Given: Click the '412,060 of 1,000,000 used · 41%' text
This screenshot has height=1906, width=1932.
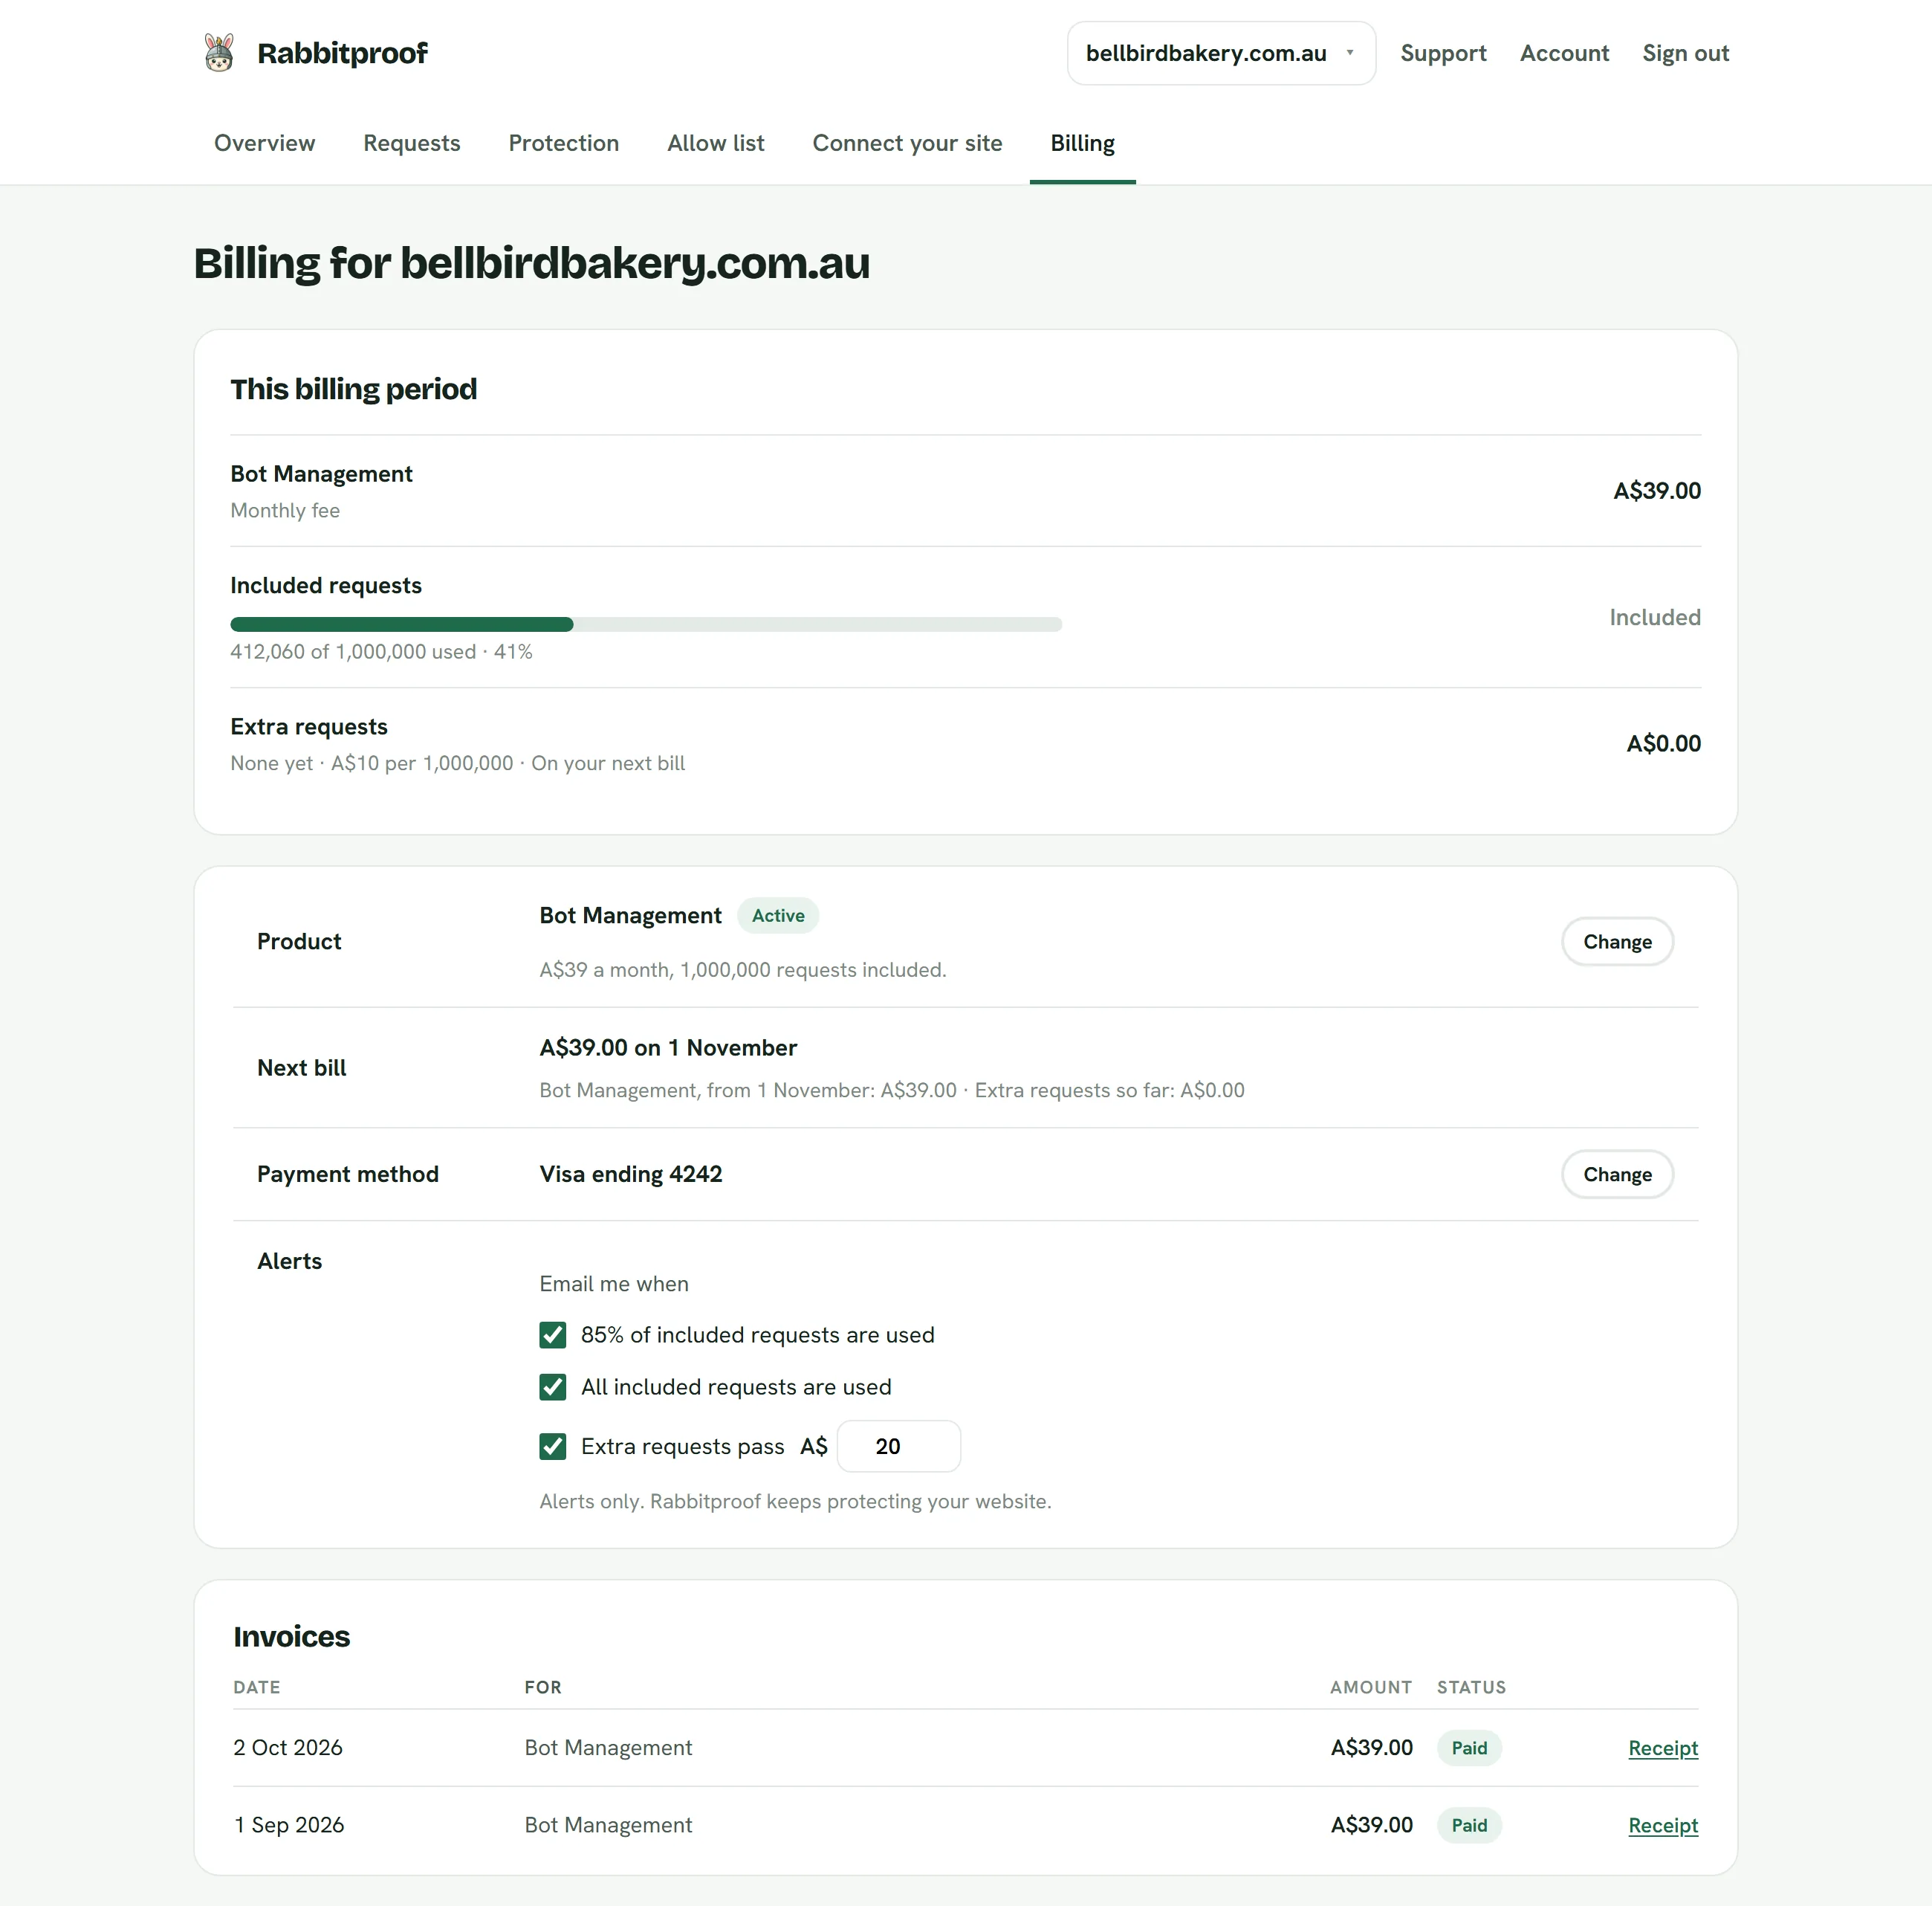Looking at the screenshot, I should click(381, 651).
